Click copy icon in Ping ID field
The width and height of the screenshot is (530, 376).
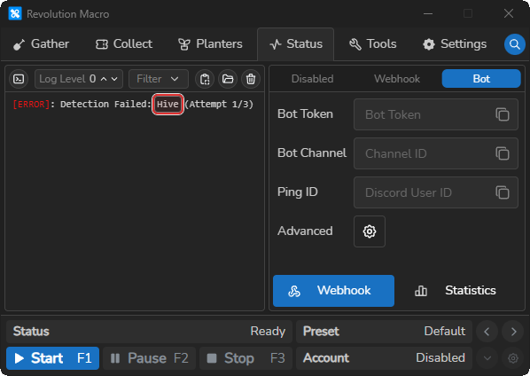[x=503, y=192]
